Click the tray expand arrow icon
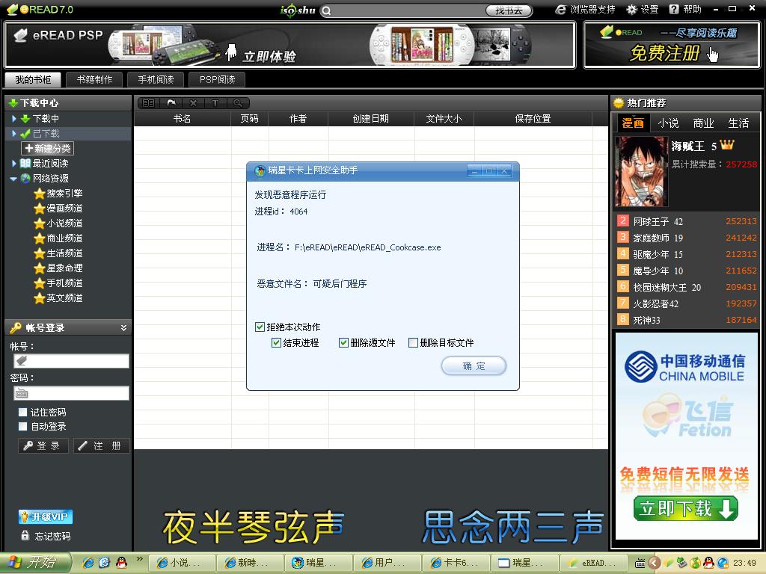Image resolution: width=766 pixels, height=574 pixels. (x=654, y=563)
